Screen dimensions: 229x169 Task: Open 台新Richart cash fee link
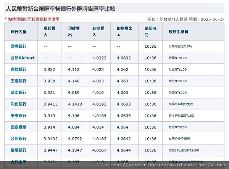pyautogui.click(x=177, y=58)
